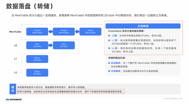The width and height of the screenshot is (189, 104).
Task: Click the blue 概念 label block
Action: pyautogui.click(x=13, y=89)
